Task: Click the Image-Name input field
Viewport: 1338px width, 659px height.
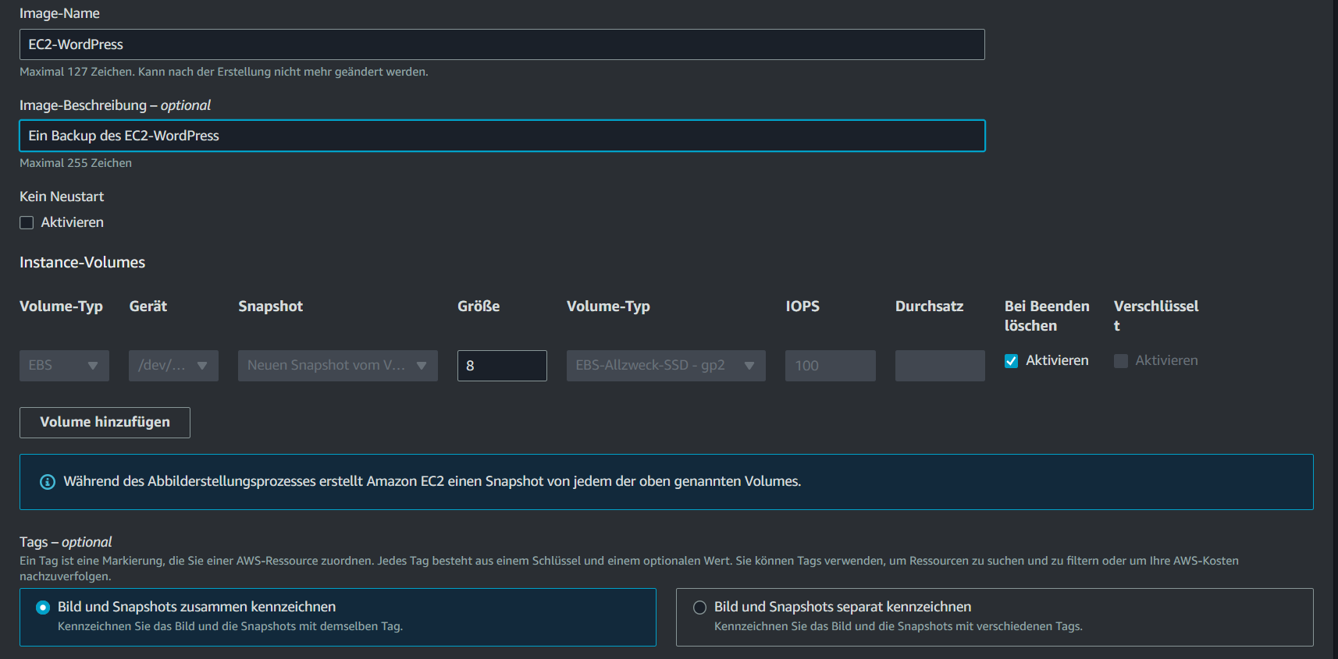Action: tap(502, 44)
